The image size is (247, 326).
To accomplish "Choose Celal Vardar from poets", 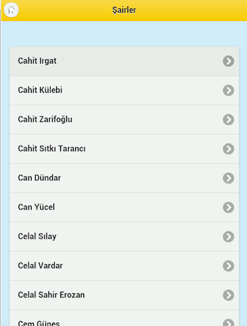I will tap(124, 266).
